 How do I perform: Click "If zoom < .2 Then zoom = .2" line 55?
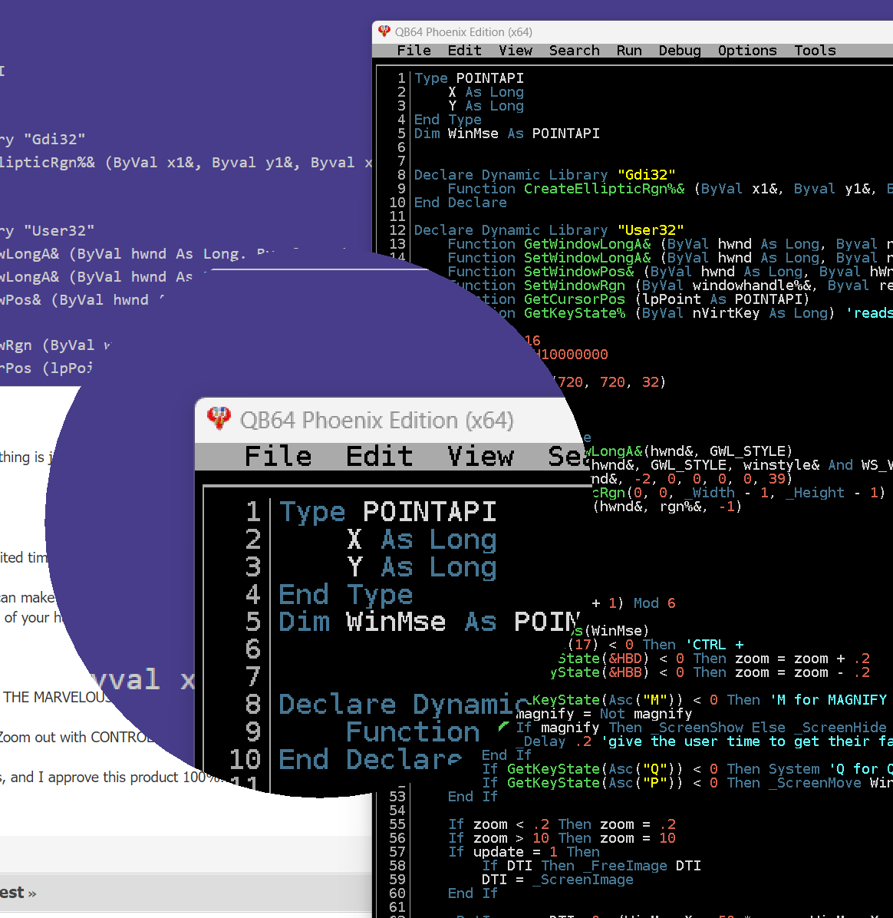coord(562,824)
